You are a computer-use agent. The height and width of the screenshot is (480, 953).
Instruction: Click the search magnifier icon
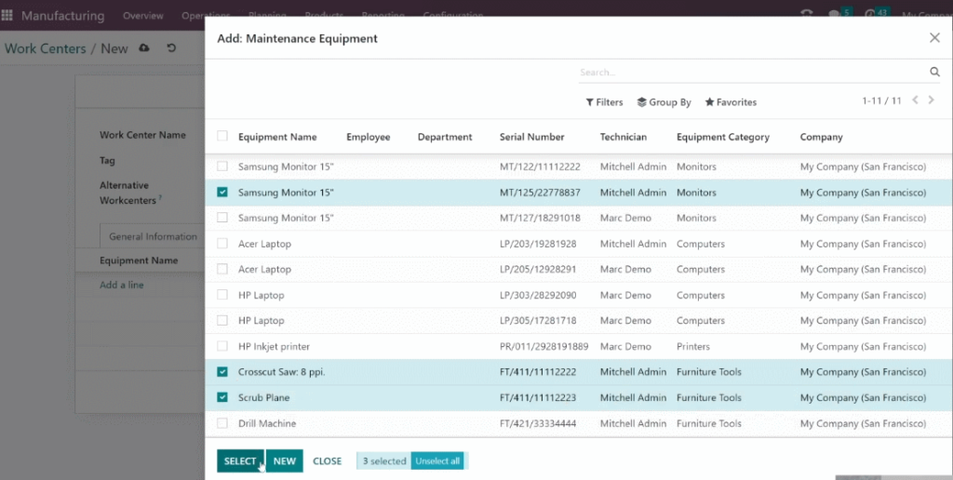(x=934, y=73)
